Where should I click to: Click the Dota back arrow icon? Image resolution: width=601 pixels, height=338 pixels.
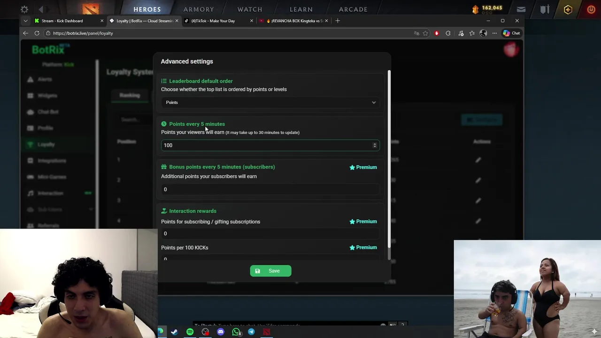click(41, 9)
